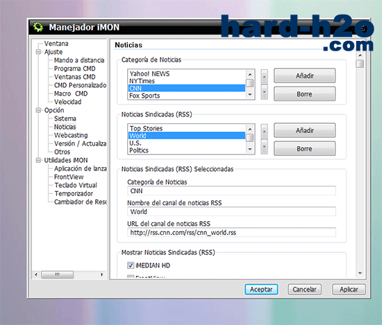Open Versión / Actualiza settings
The image size is (382, 325).
coord(80,143)
